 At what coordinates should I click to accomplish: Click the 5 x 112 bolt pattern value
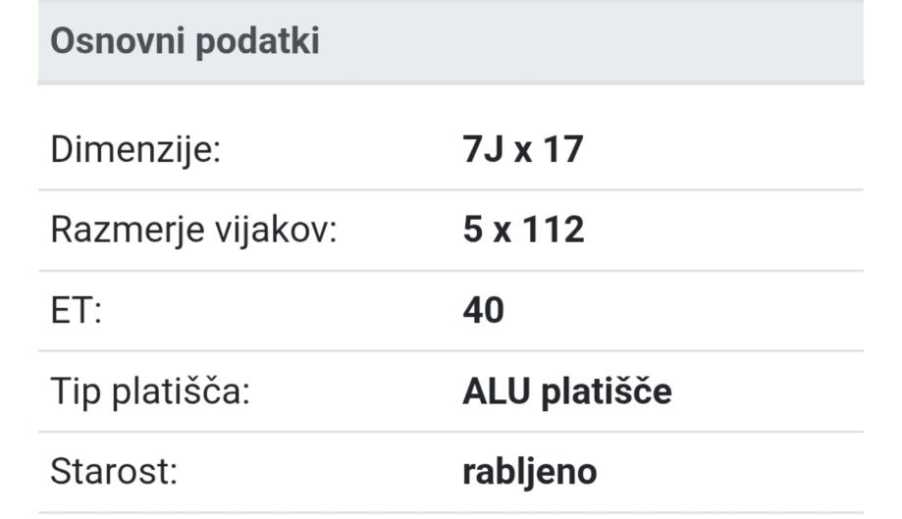(523, 231)
